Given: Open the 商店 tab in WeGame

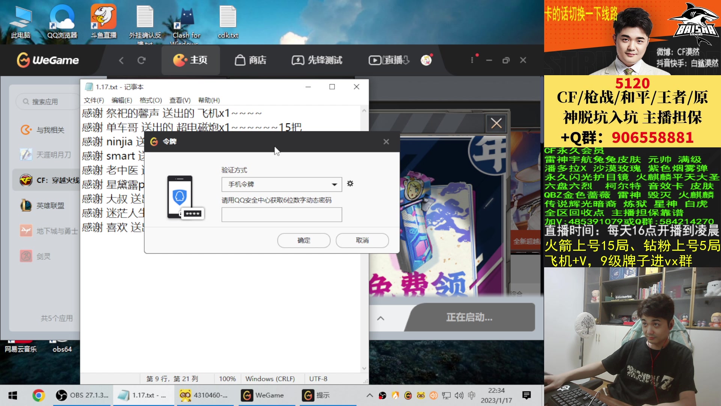Looking at the screenshot, I should (x=250, y=60).
